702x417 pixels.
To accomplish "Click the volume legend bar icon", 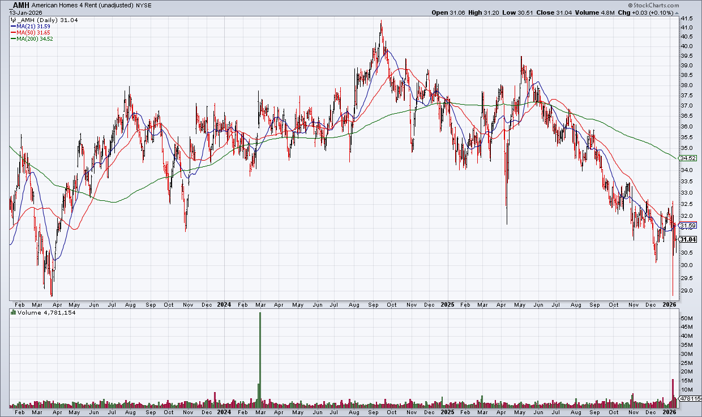I will point(12,313).
